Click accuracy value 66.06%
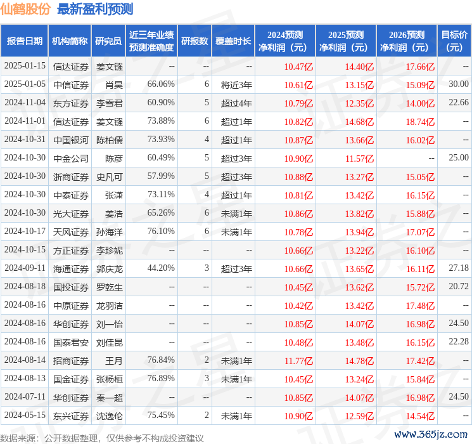The width and height of the screenshot is (472, 444). [x=161, y=84]
